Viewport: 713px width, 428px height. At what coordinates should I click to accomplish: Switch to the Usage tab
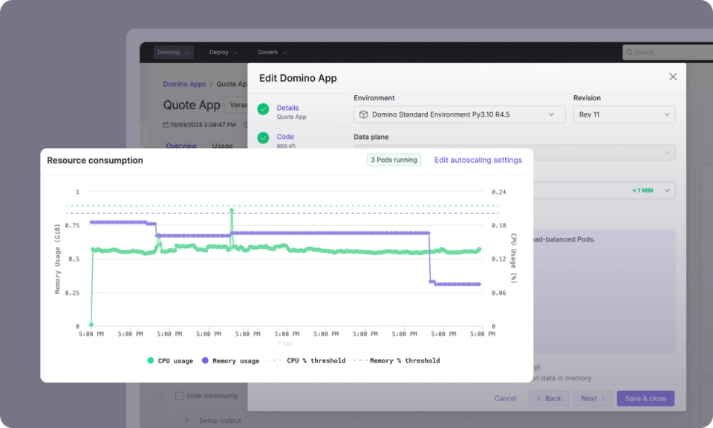pyautogui.click(x=221, y=146)
